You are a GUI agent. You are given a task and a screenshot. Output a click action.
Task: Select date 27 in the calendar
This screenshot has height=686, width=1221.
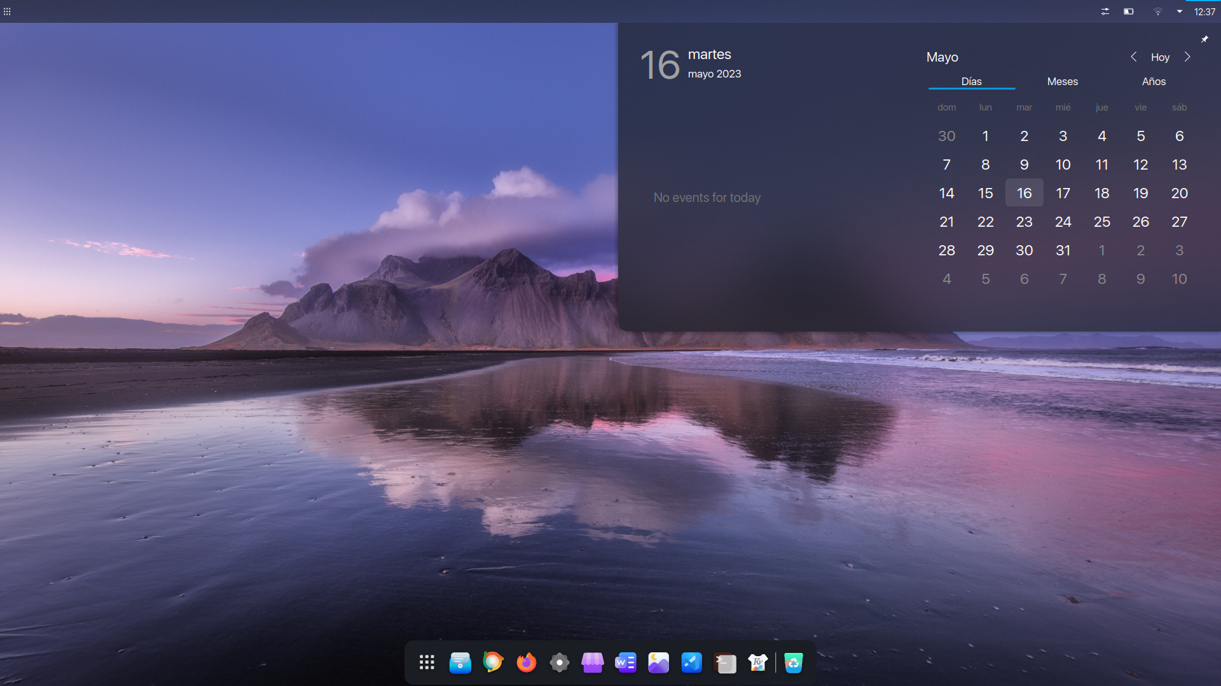tap(1179, 222)
